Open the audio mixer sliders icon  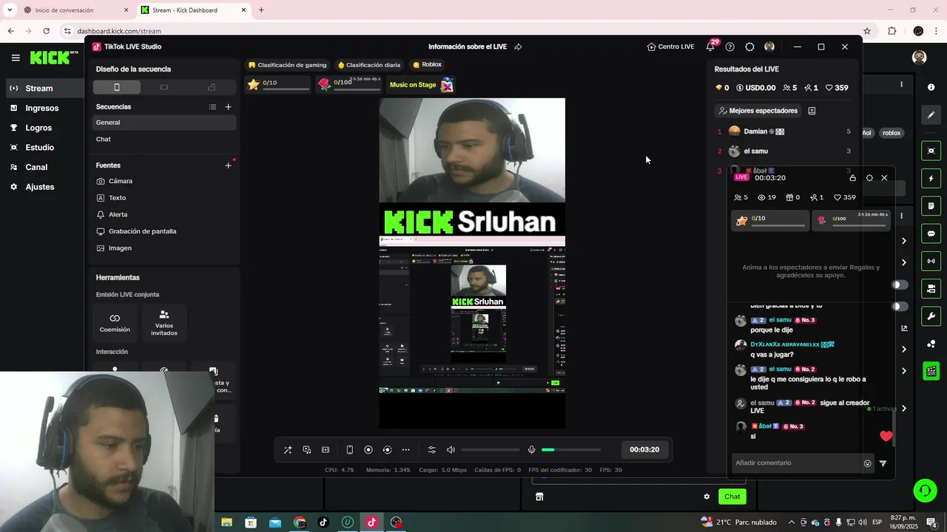pyautogui.click(x=432, y=450)
